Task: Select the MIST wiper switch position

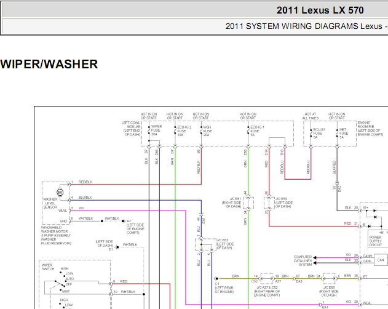Action: (x=66, y=291)
